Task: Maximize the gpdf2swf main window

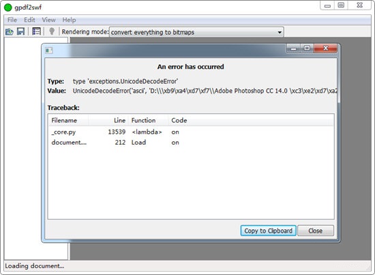Action: coord(341,5)
